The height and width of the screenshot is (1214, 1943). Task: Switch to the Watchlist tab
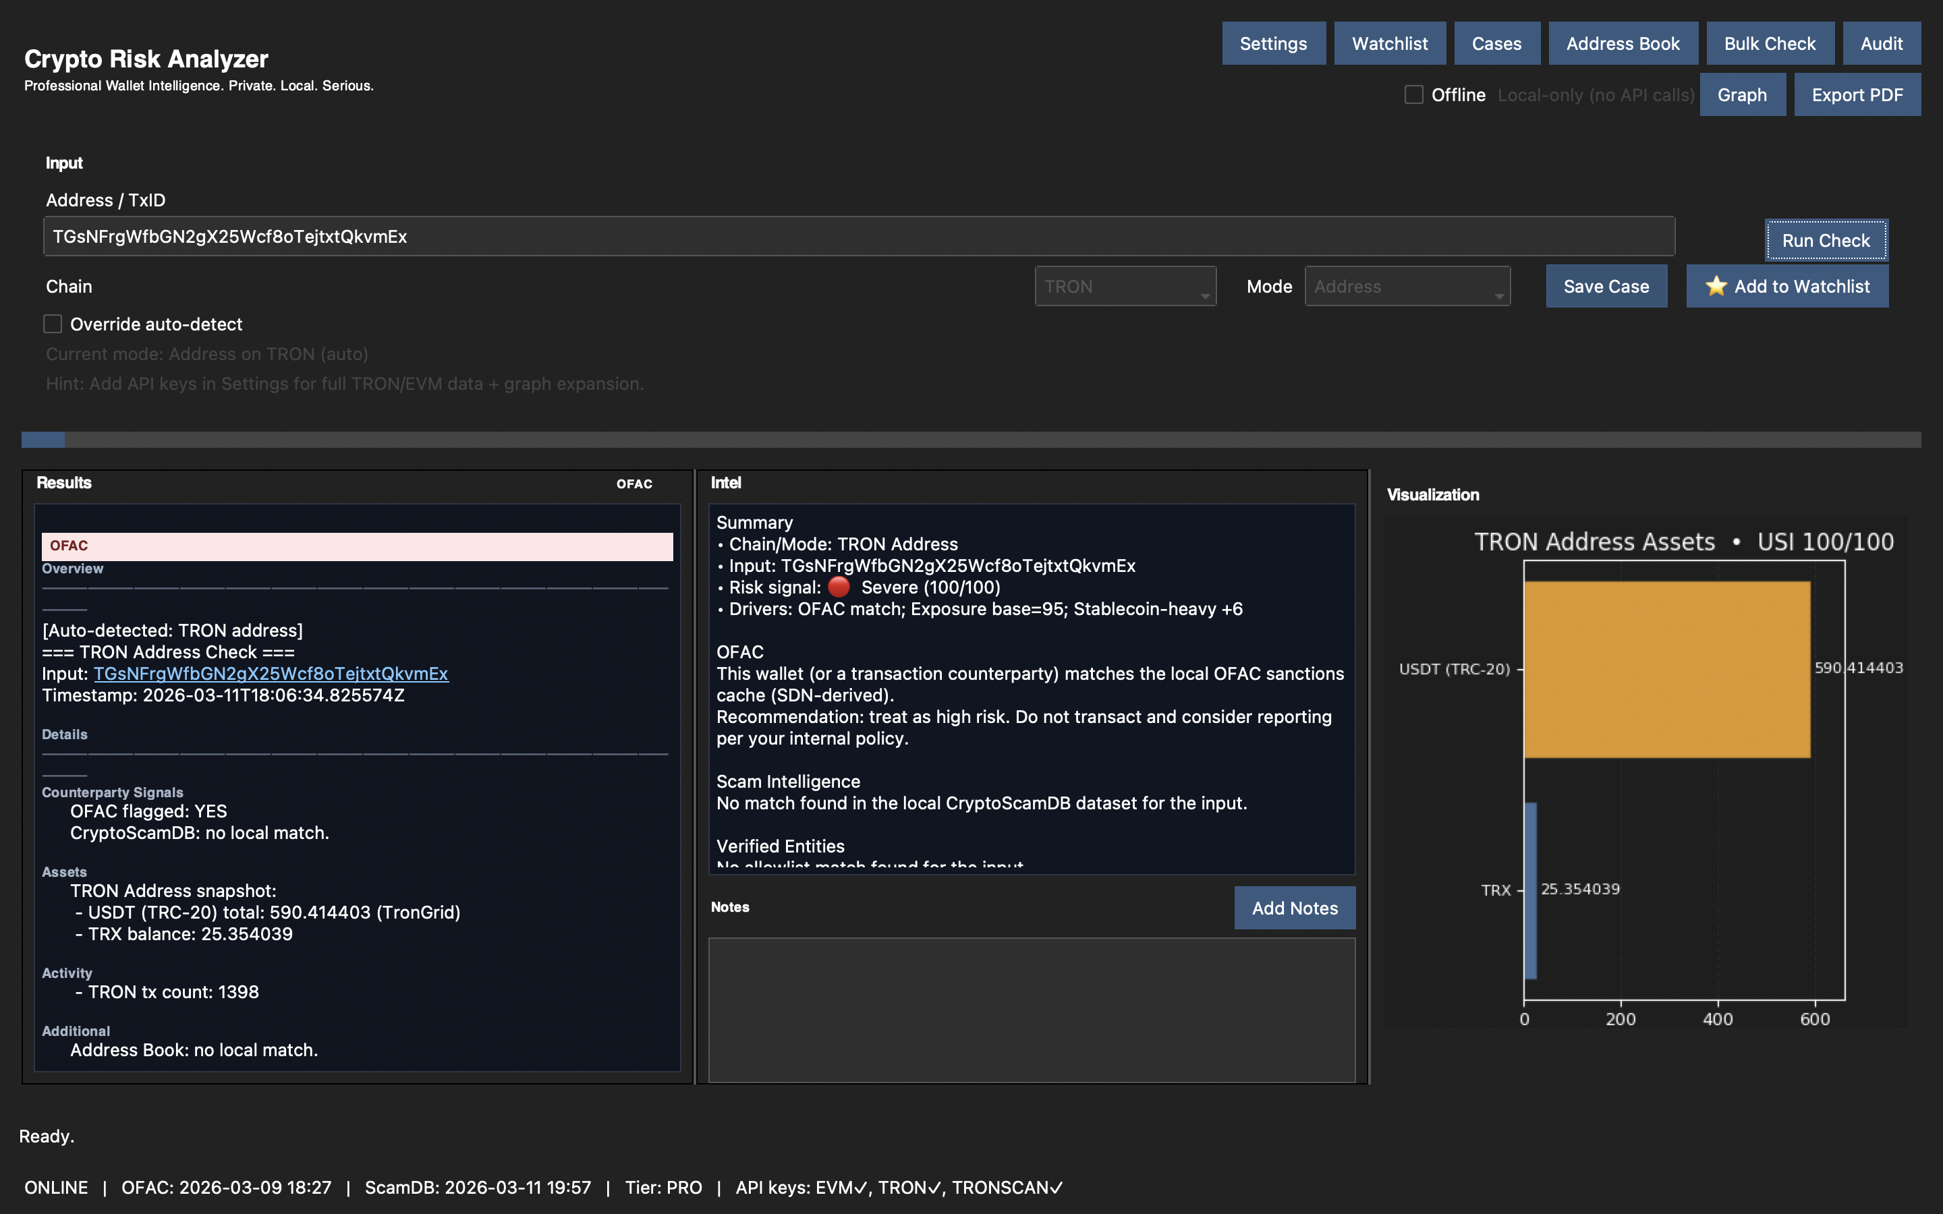coord(1390,43)
